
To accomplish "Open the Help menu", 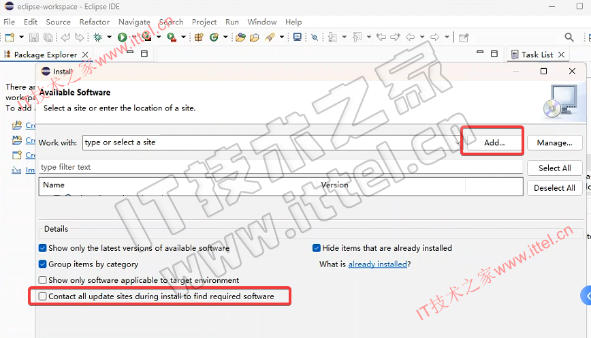I will coord(293,22).
